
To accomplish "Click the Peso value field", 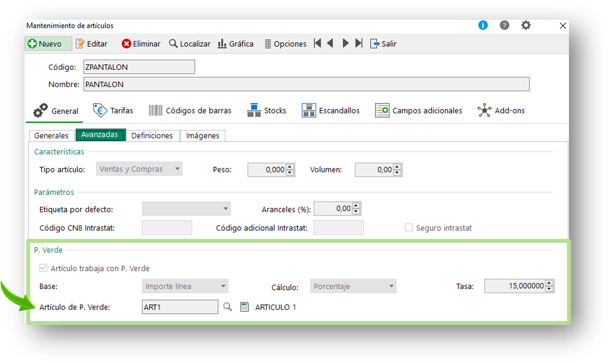I will (x=267, y=170).
